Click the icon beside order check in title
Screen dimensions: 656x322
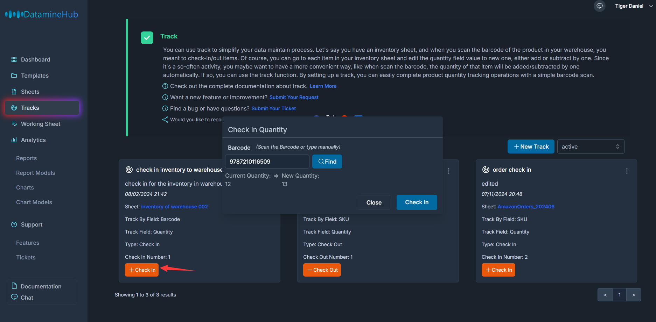coord(486,170)
